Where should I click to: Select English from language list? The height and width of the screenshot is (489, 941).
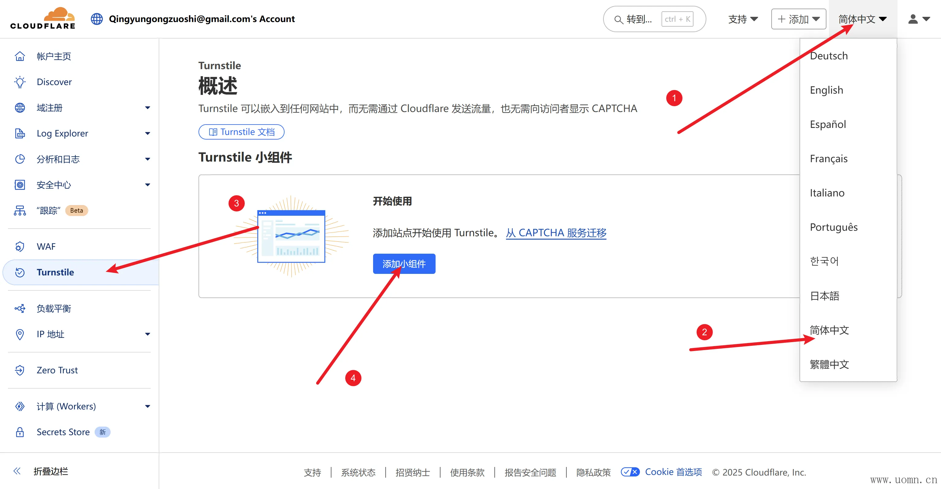826,90
